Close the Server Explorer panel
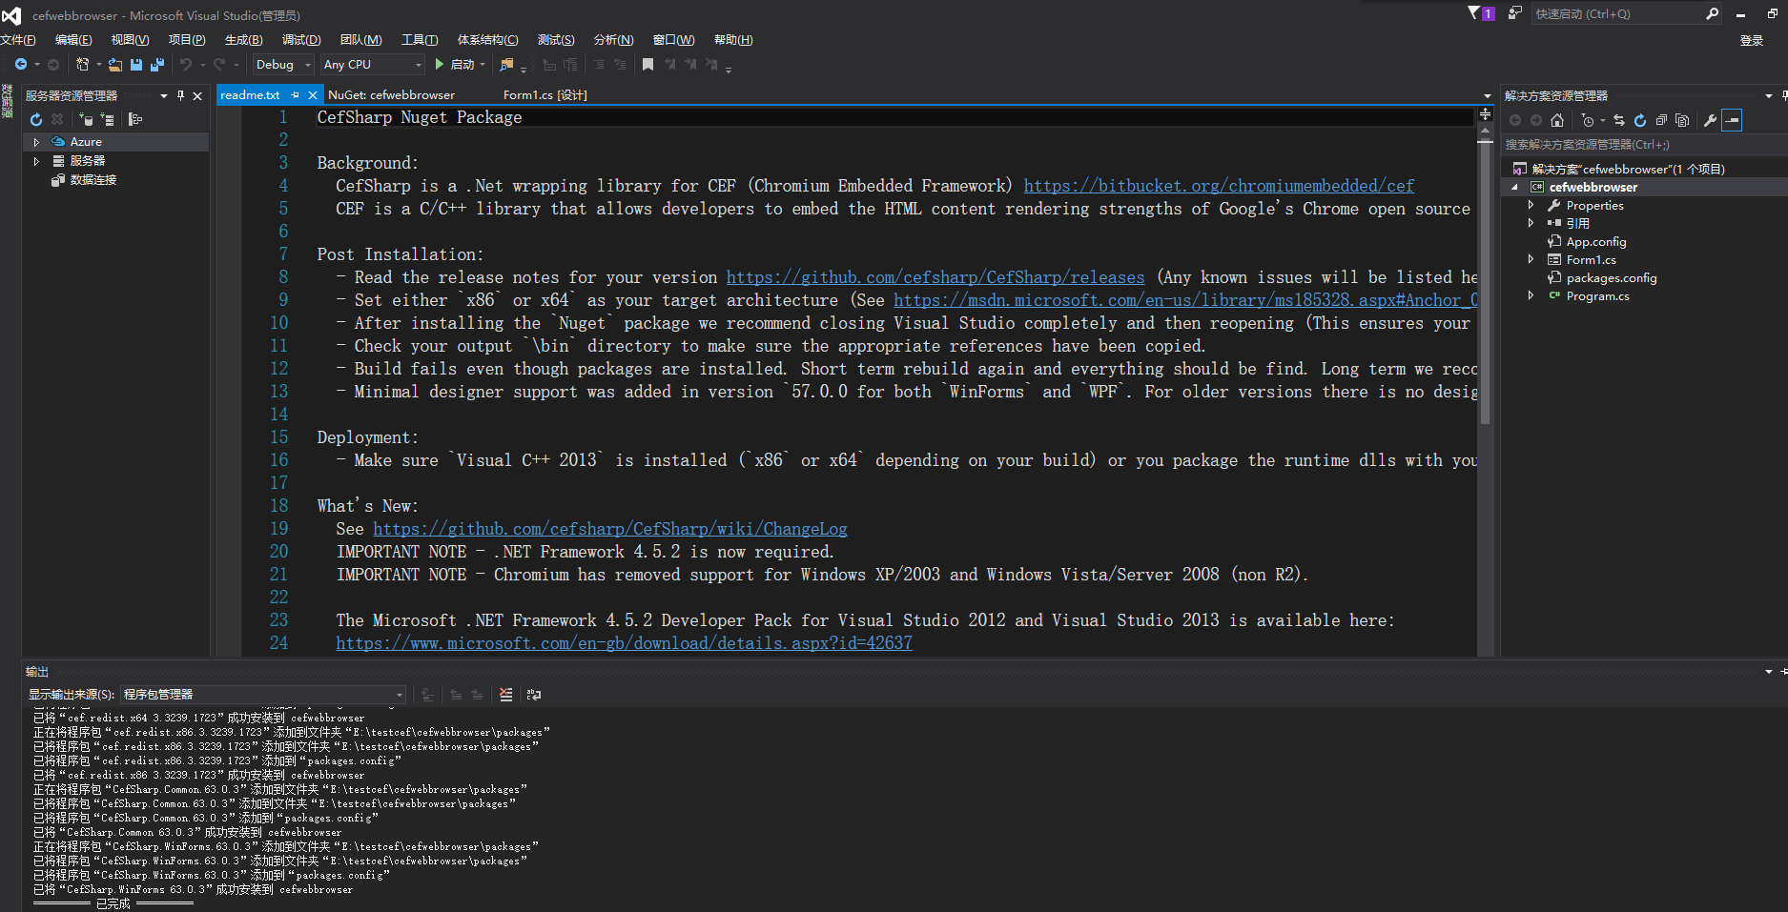 tap(197, 95)
